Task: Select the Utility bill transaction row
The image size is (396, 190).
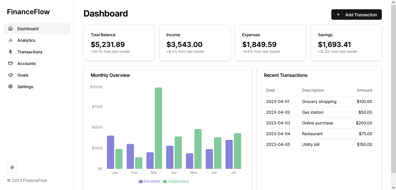Action: (x=319, y=144)
